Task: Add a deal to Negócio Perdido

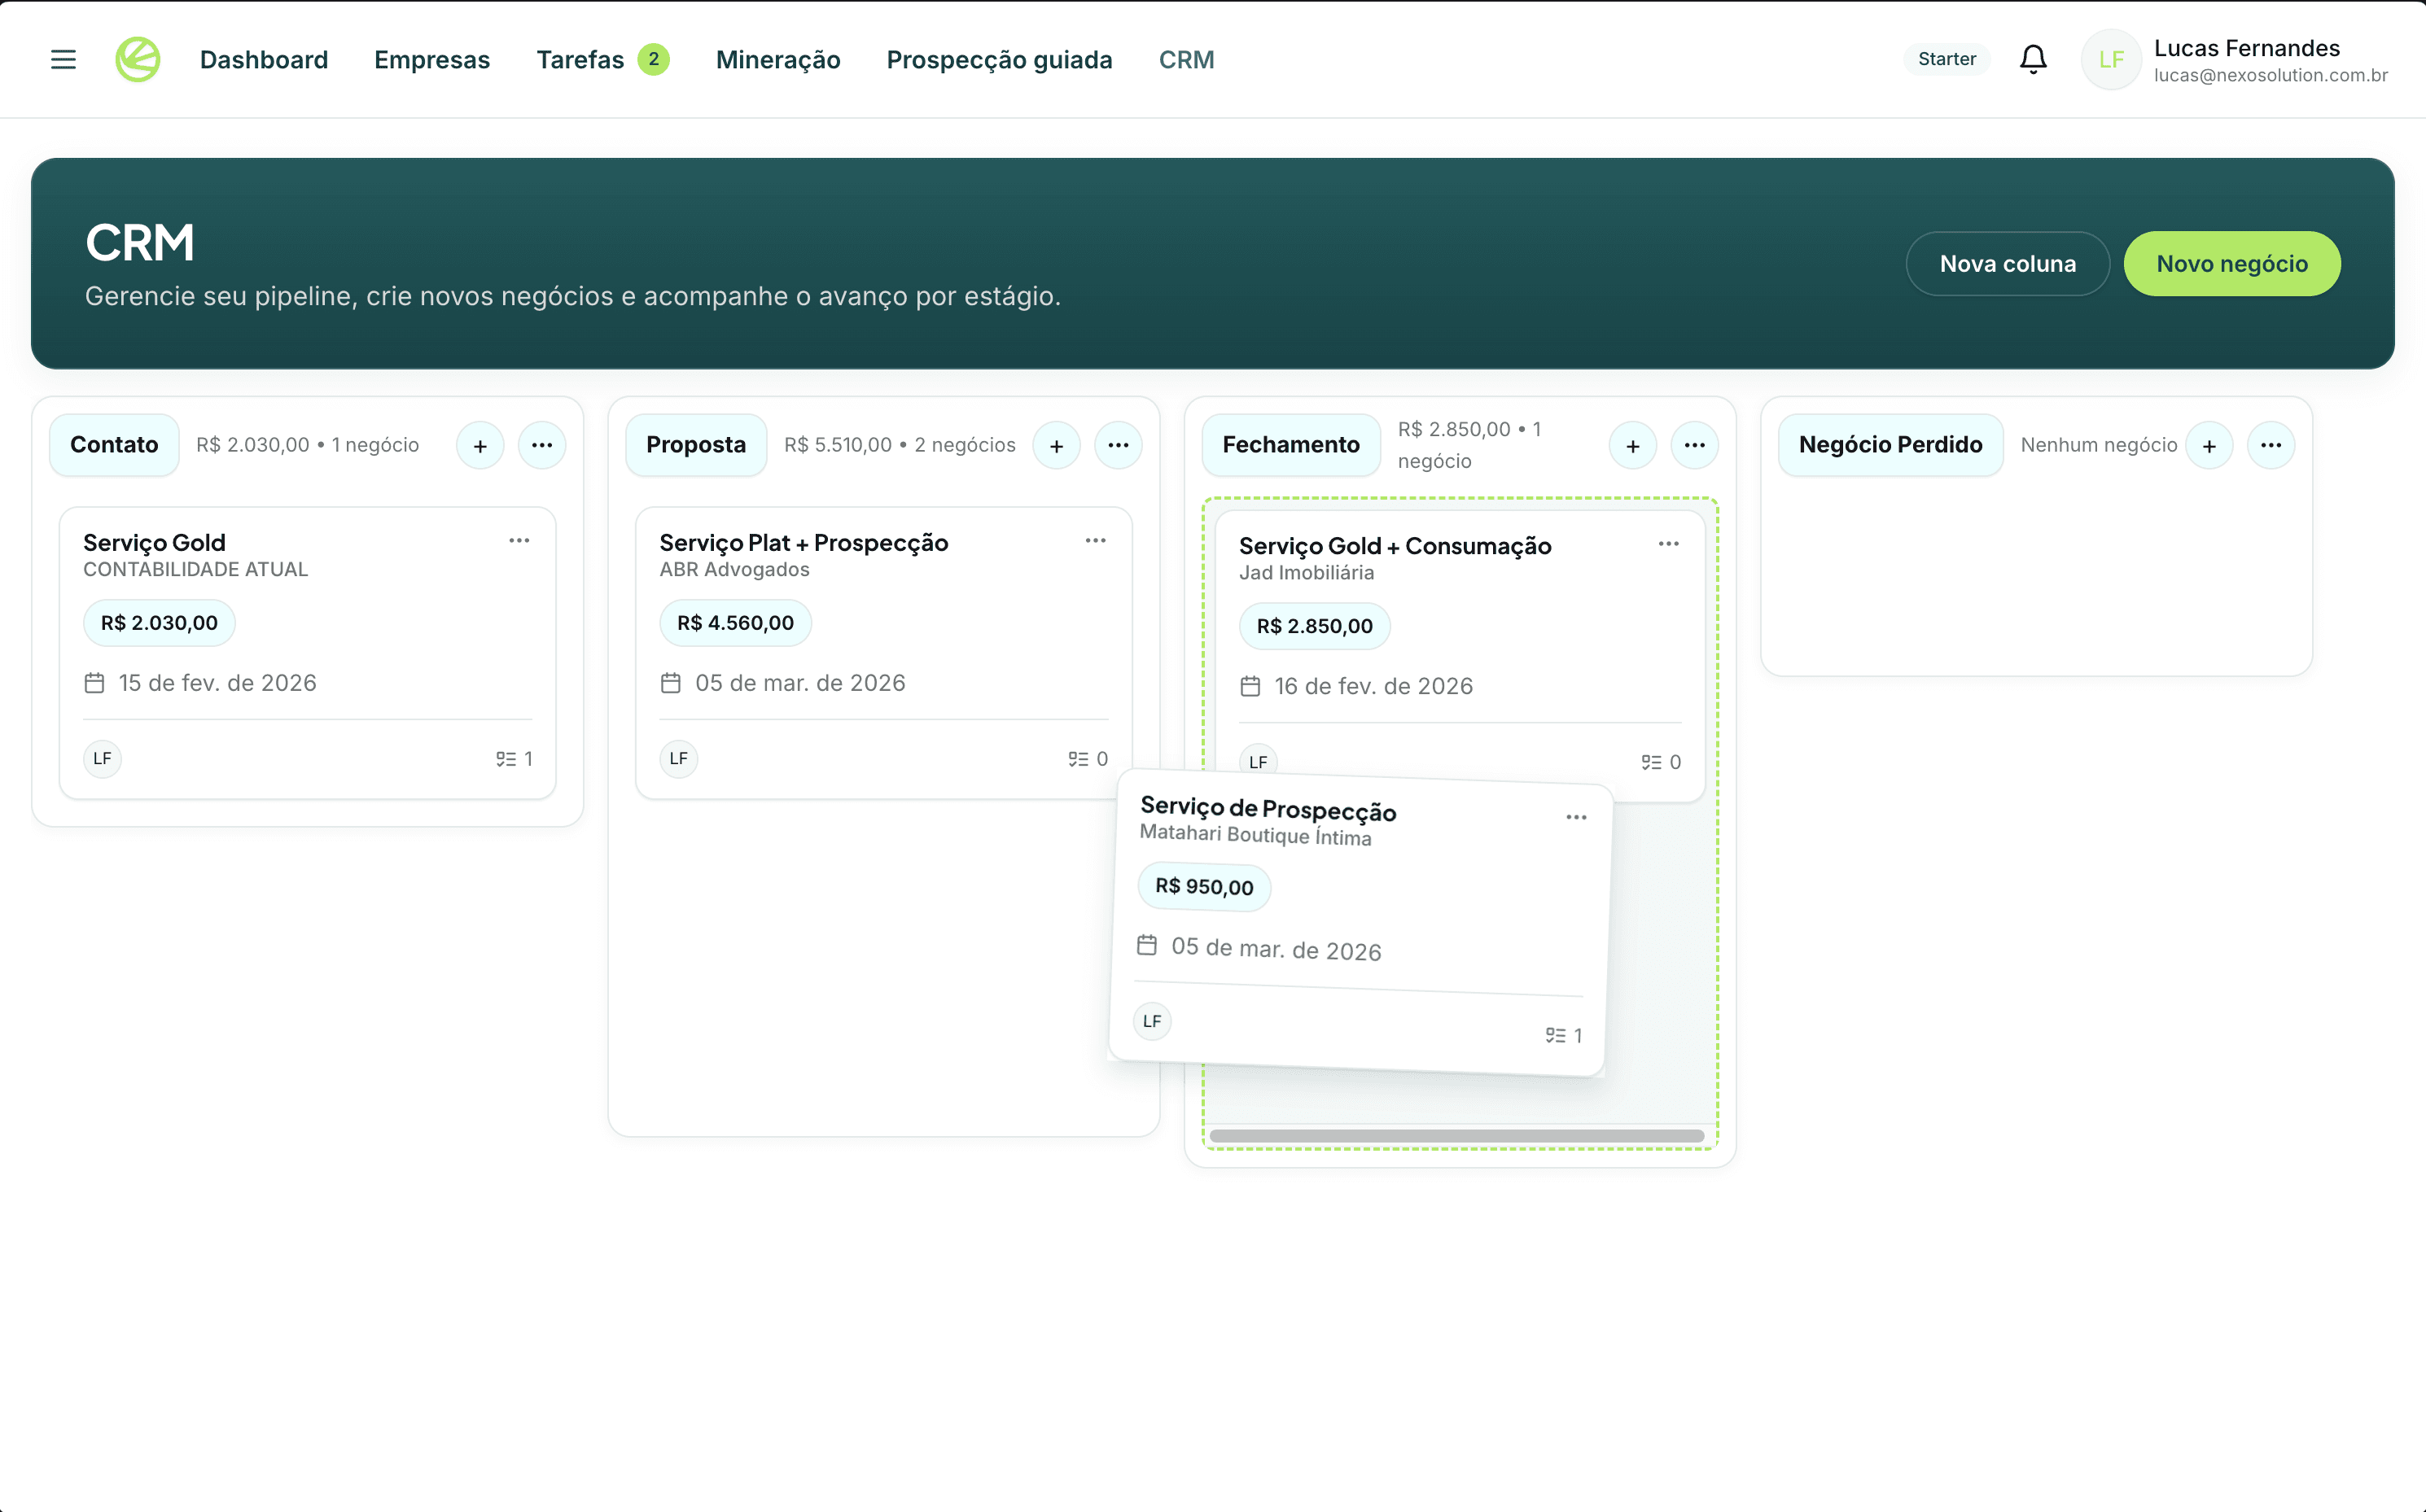Action: pos(2210,445)
